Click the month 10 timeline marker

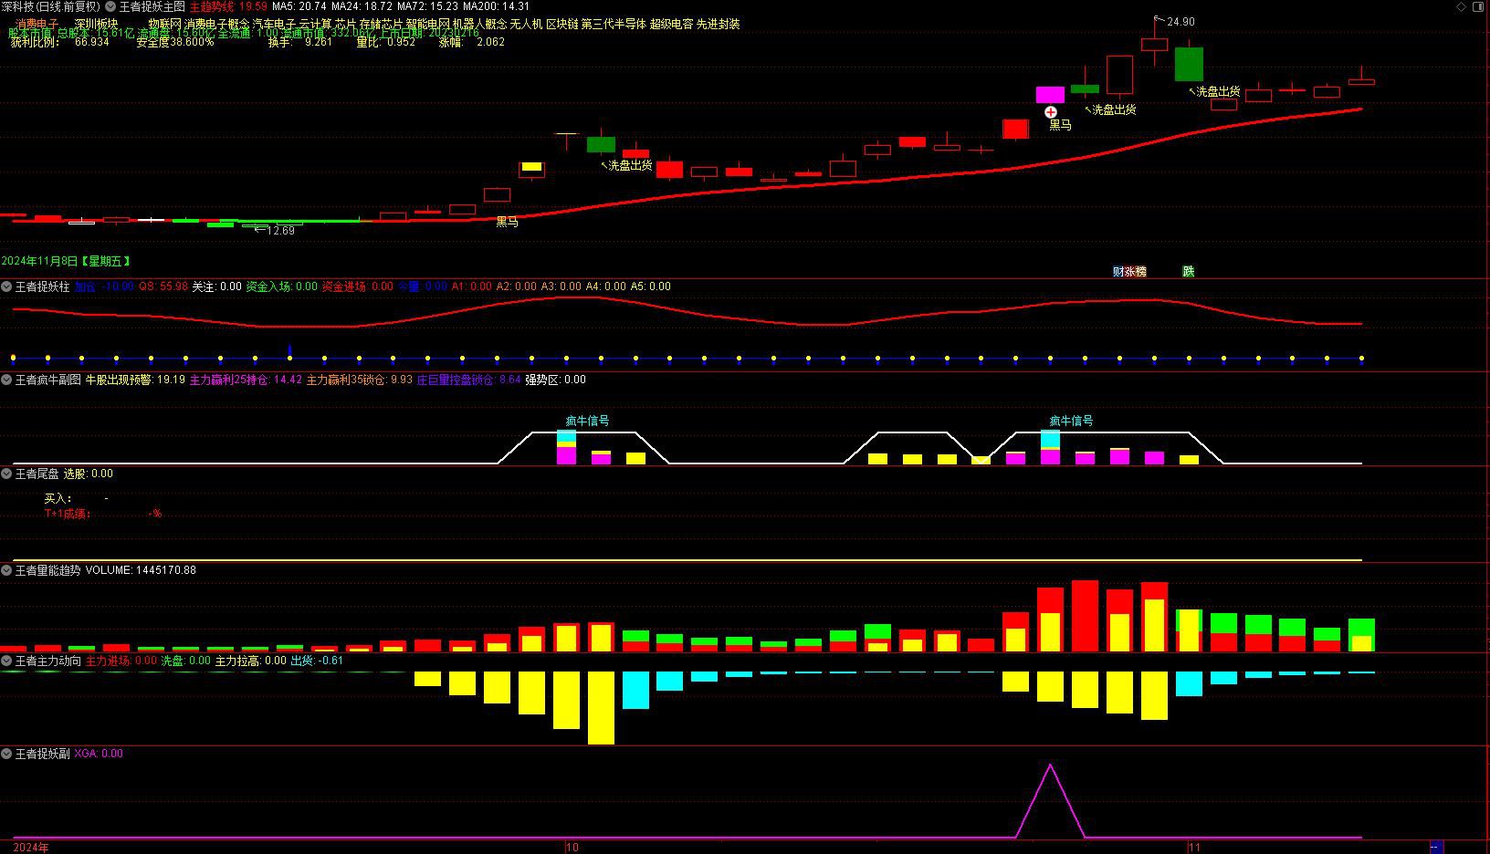tap(572, 848)
